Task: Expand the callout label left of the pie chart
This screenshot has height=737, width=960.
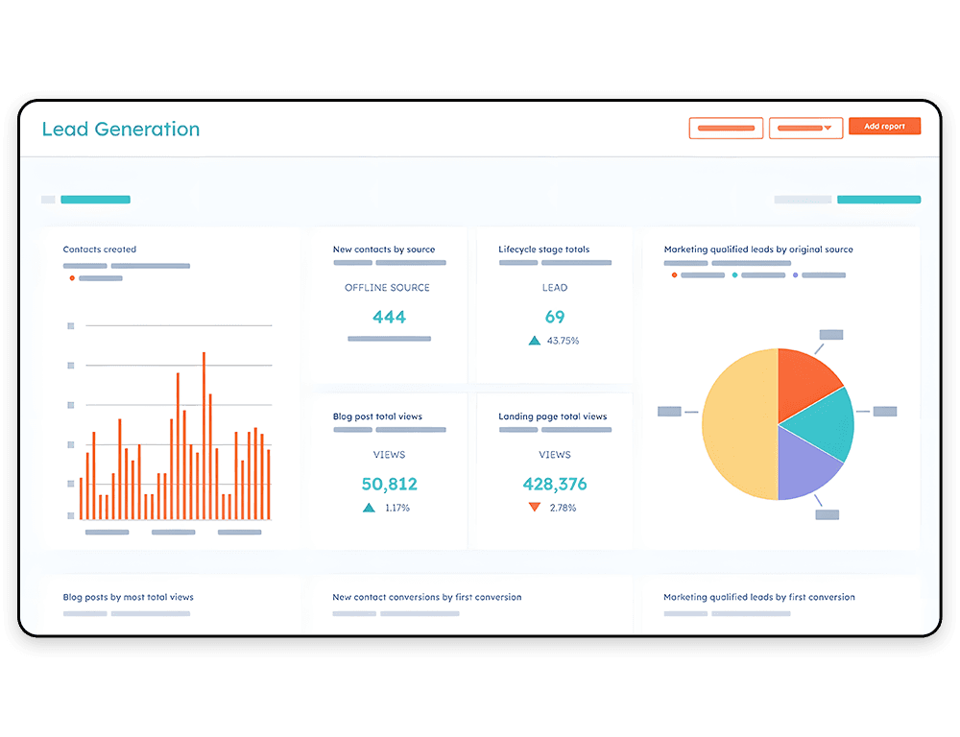Action: pos(667,411)
